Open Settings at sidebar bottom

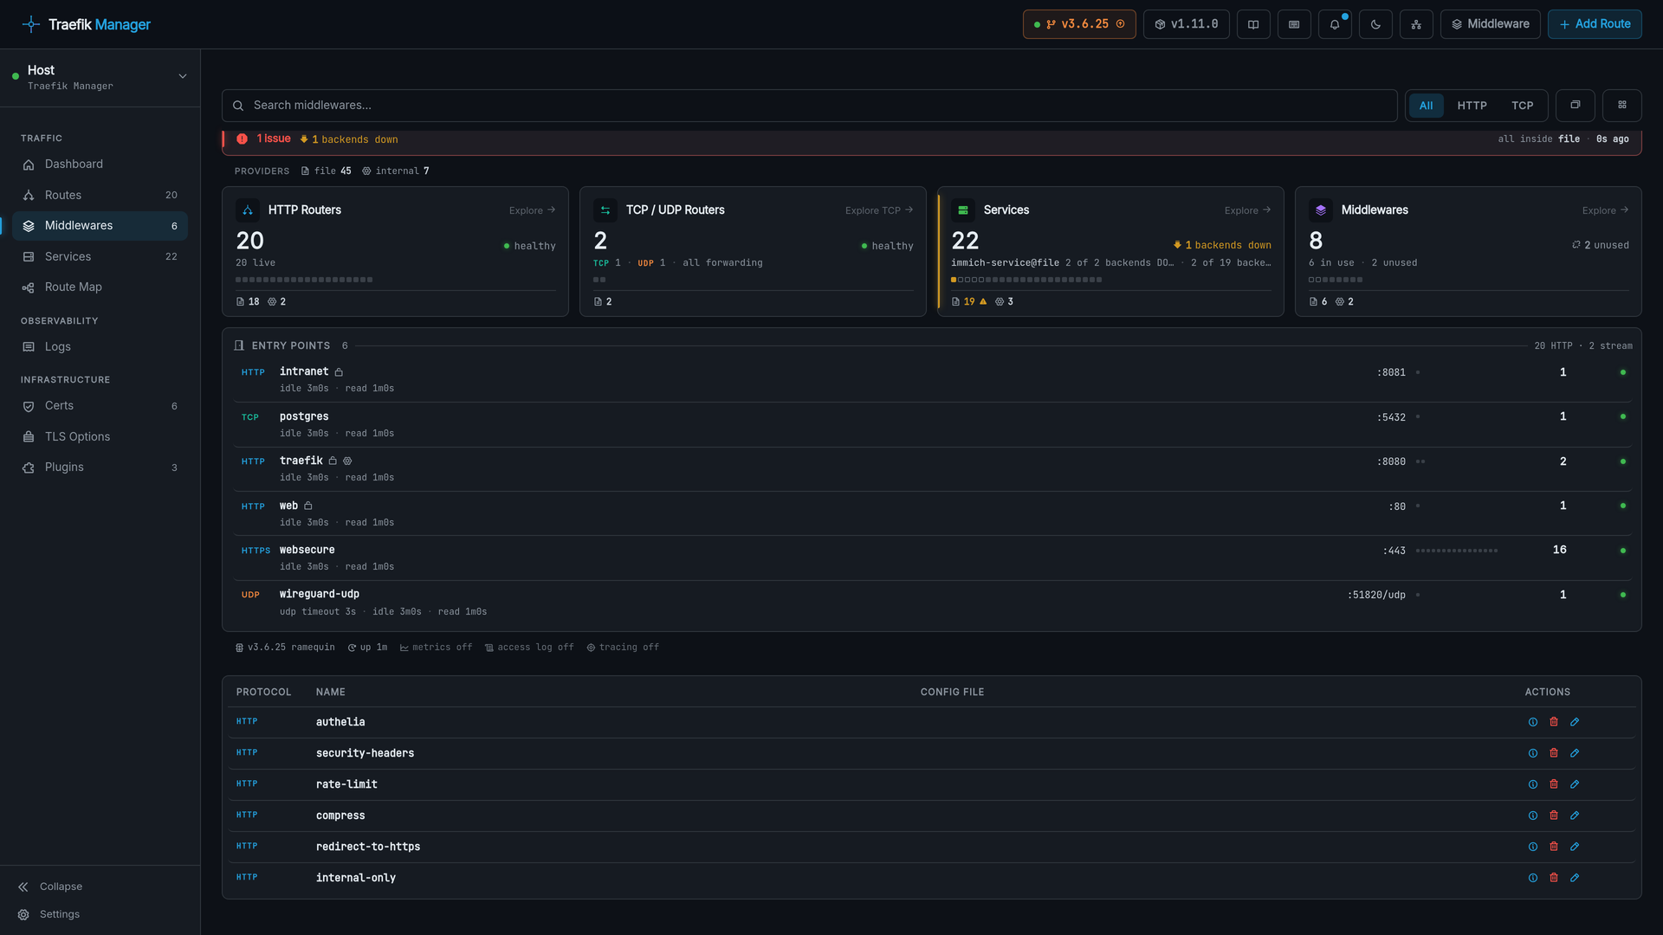(x=49, y=914)
